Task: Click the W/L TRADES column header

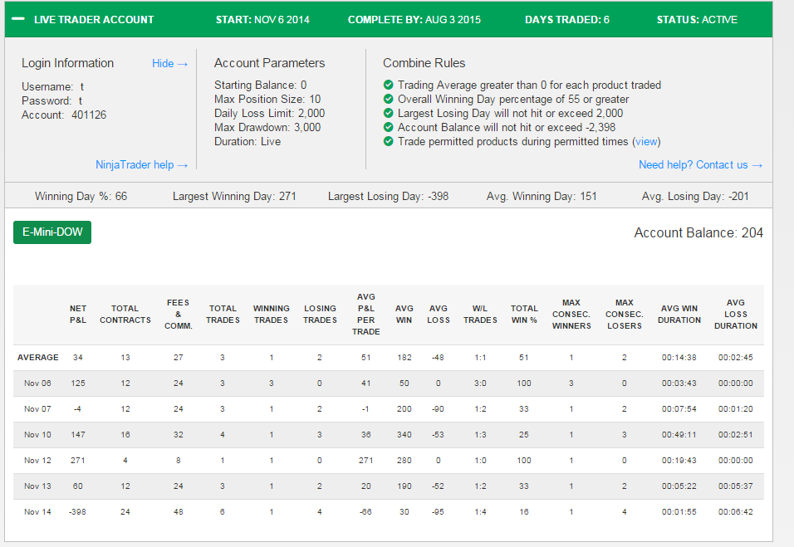Action: pos(480,315)
